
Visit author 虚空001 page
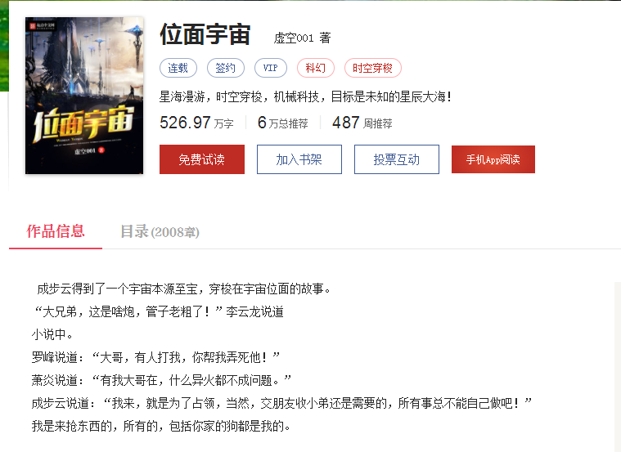click(x=294, y=38)
